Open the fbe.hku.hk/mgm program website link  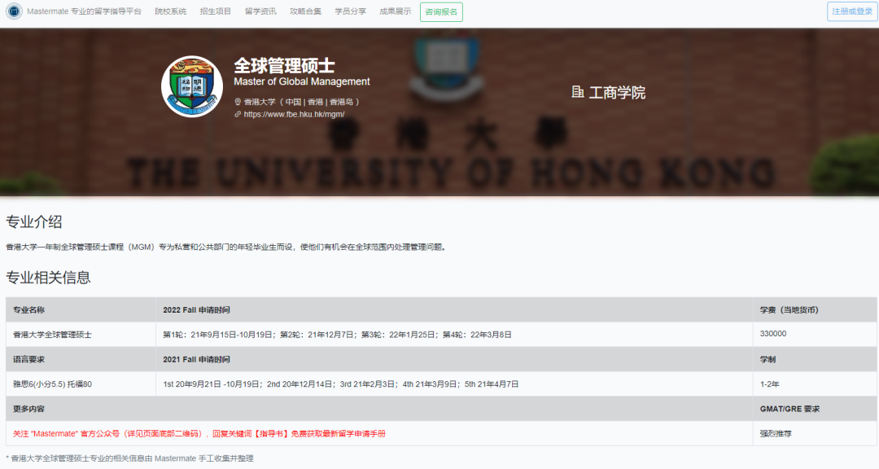tap(294, 115)
